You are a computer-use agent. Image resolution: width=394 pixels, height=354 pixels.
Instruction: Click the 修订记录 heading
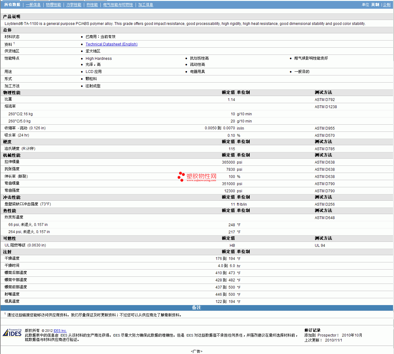tap(312, 330)
